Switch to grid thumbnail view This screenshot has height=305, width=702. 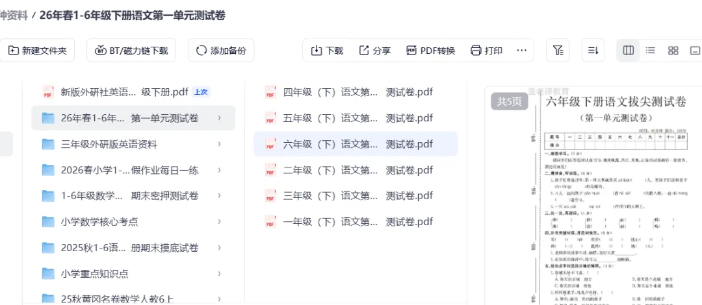tap(673, 51)
